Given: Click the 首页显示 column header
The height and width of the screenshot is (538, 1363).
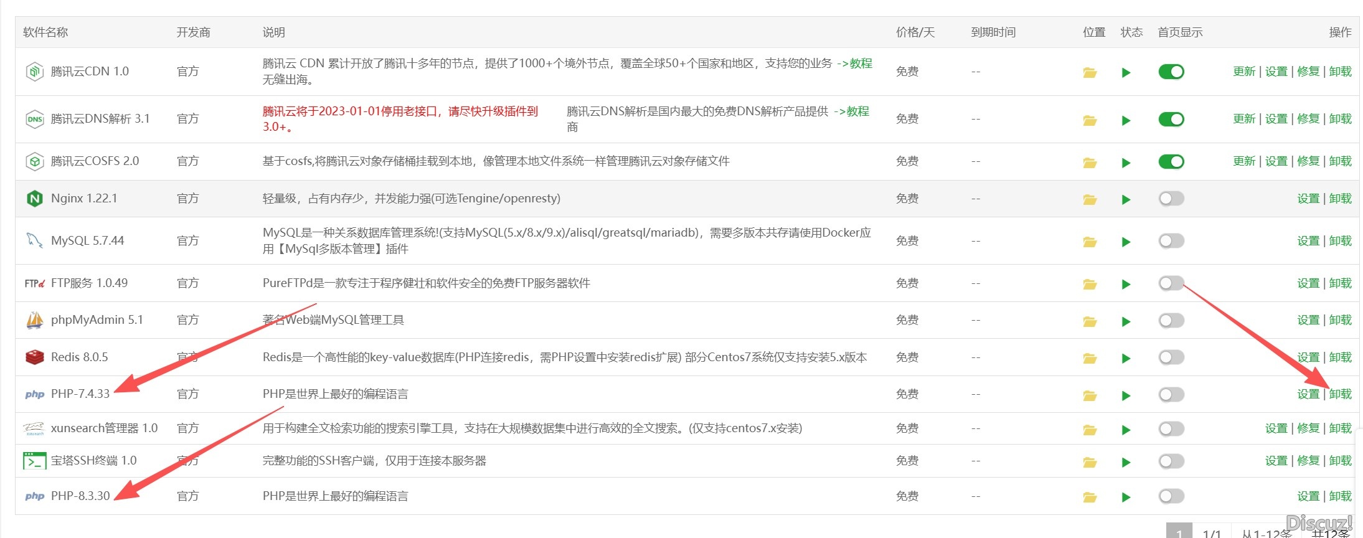Looking at the screenshot, I should [1180, 32].
